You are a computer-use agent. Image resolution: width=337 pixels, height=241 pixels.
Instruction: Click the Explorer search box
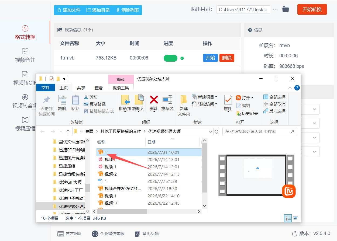coord(260,132)
